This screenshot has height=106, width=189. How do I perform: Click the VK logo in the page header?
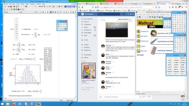click(82, 14)
